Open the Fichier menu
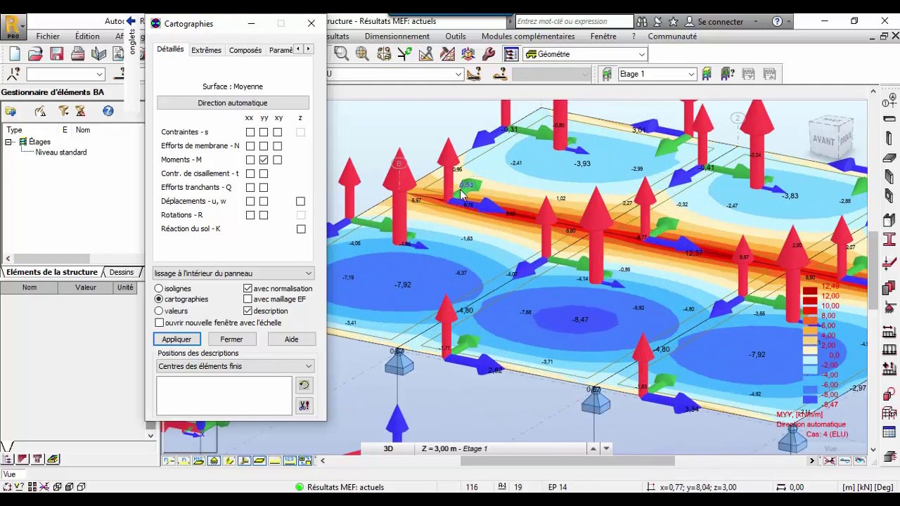Screen dimensions: 900x506 (48, 37)
